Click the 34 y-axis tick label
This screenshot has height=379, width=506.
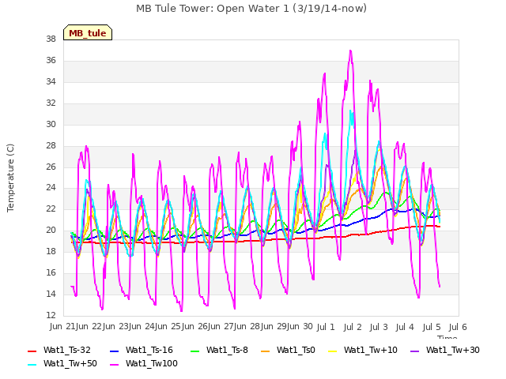point(51,81)
